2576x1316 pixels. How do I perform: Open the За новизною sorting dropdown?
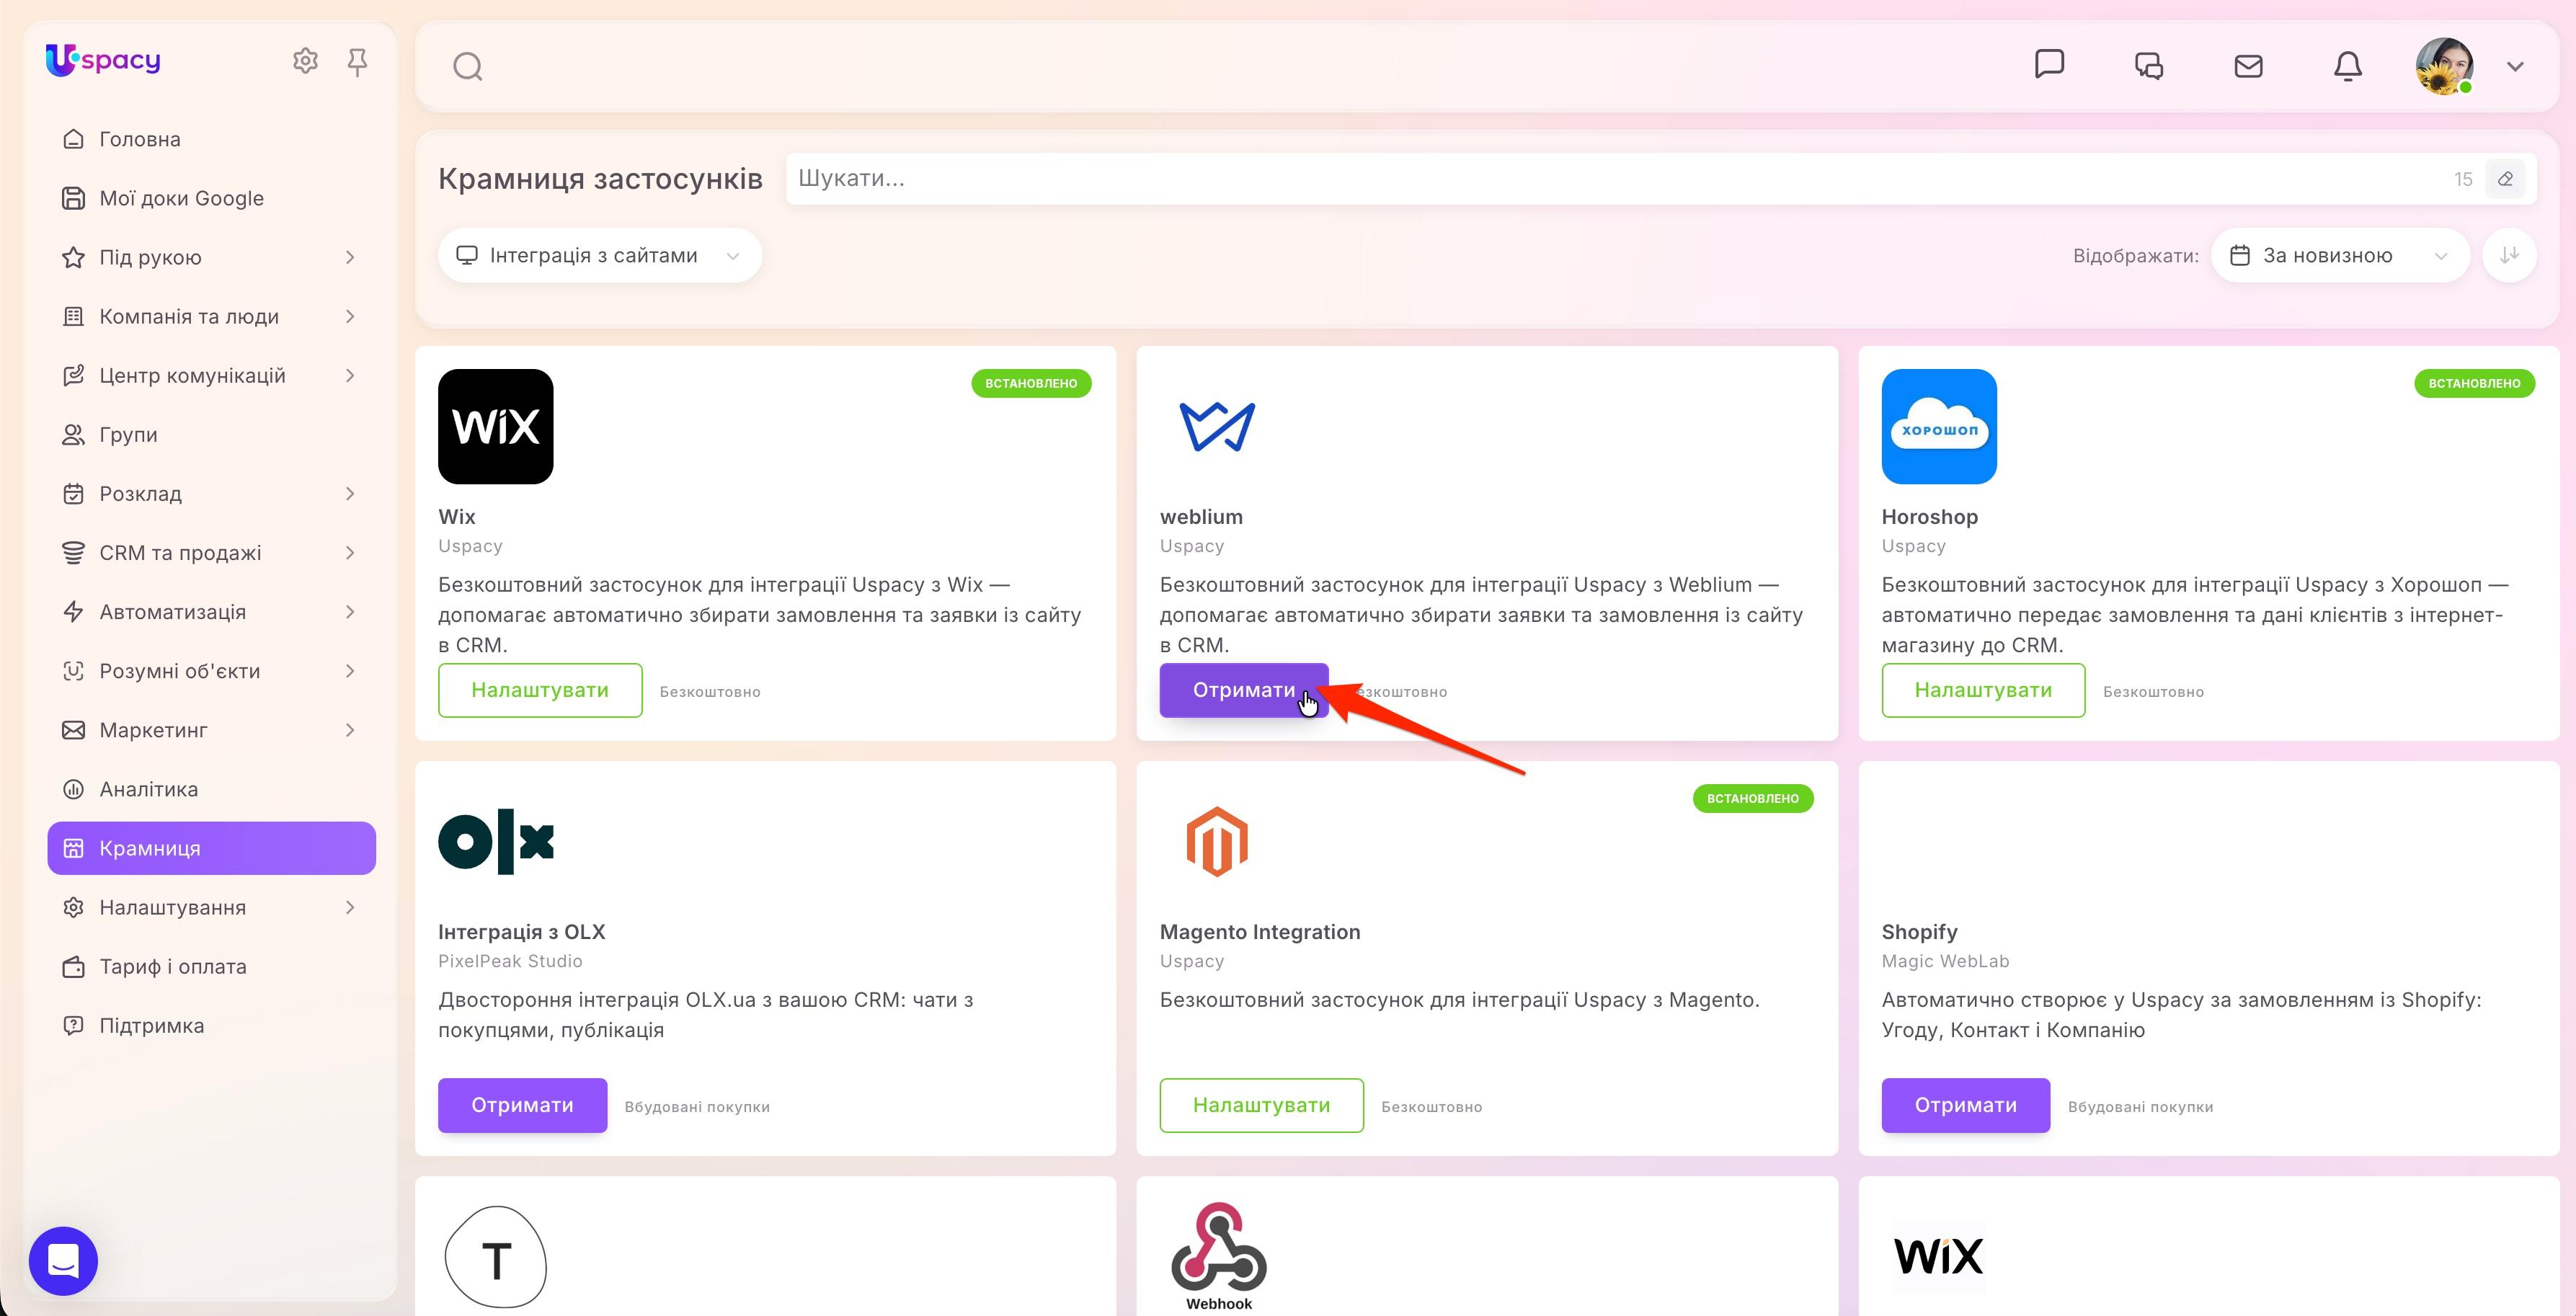(2340, 256)
